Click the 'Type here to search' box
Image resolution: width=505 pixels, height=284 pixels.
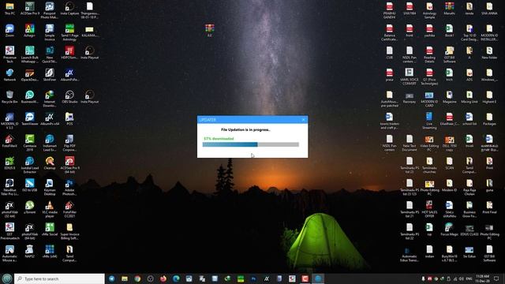click(x=60, y=278)
